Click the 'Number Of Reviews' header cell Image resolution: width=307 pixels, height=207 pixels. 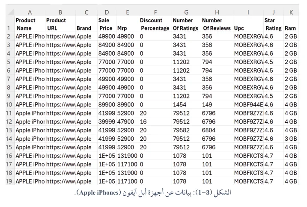pyautogui.click(x=217, y=24)
